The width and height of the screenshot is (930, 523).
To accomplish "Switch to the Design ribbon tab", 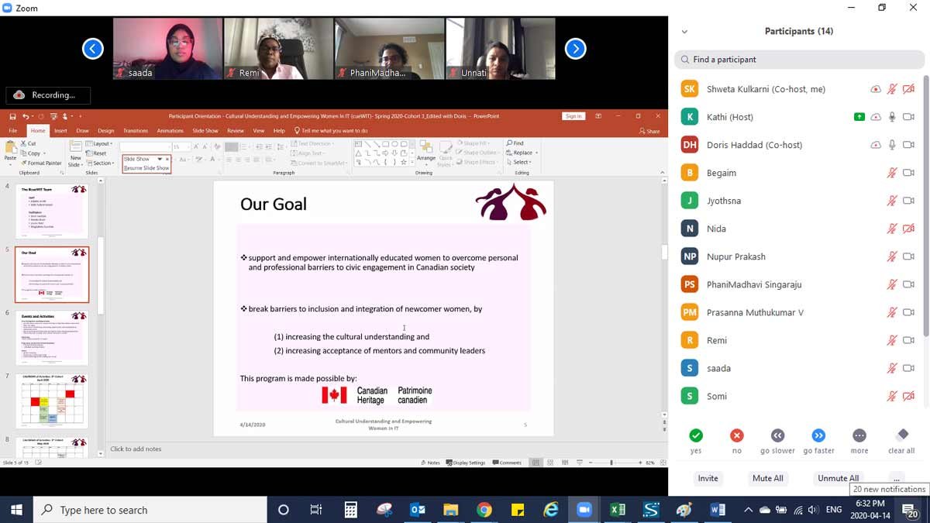I will tap(106, 131).
